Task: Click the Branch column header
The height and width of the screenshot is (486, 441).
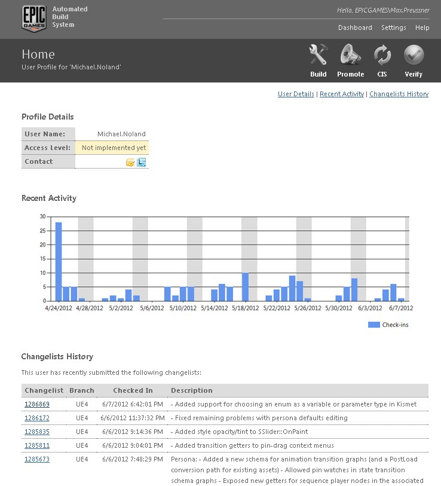Action: coord(81,390)
